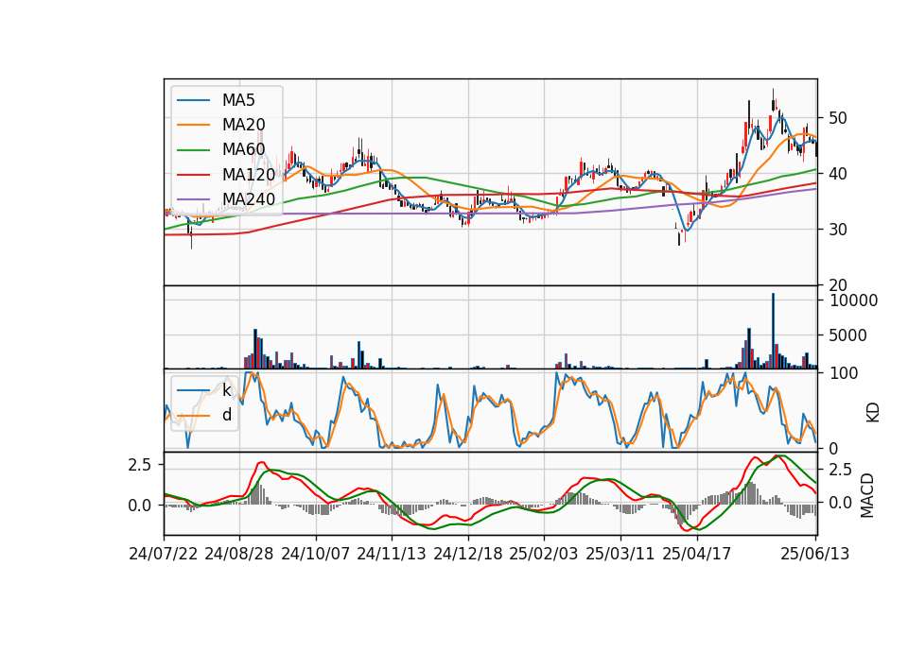The width and height of the screenshot is (908, 652).
Task: Click the price axis value 30
Action: (x=837, y=230)
